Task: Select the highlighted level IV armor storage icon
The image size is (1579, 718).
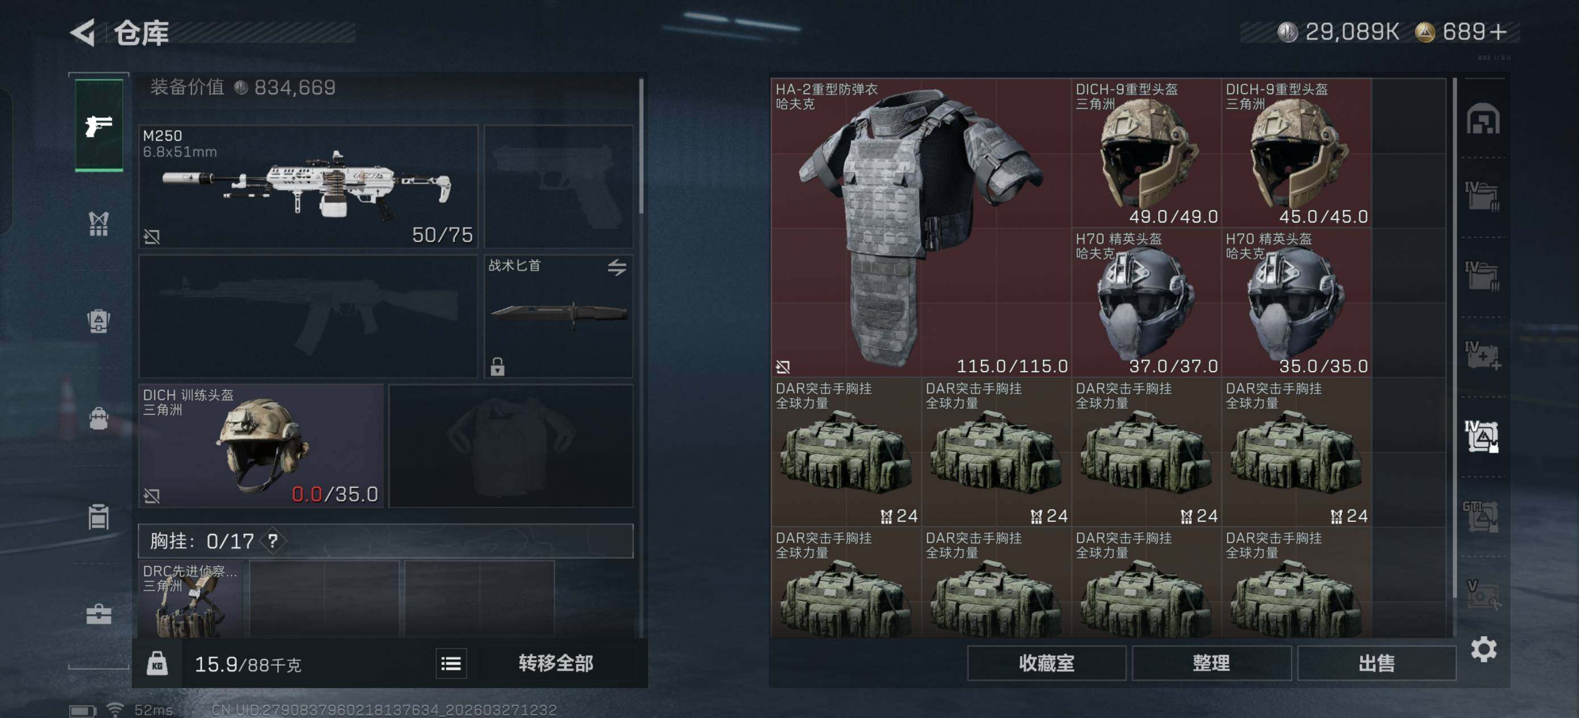Action: point(1482,436)
